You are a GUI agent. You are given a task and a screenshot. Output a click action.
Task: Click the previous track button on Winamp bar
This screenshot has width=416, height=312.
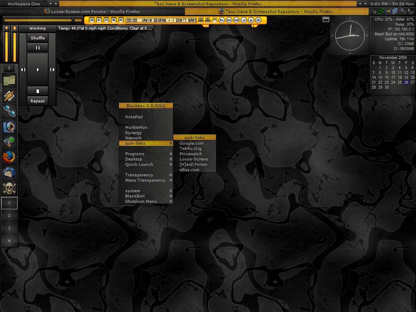[92, 20]
